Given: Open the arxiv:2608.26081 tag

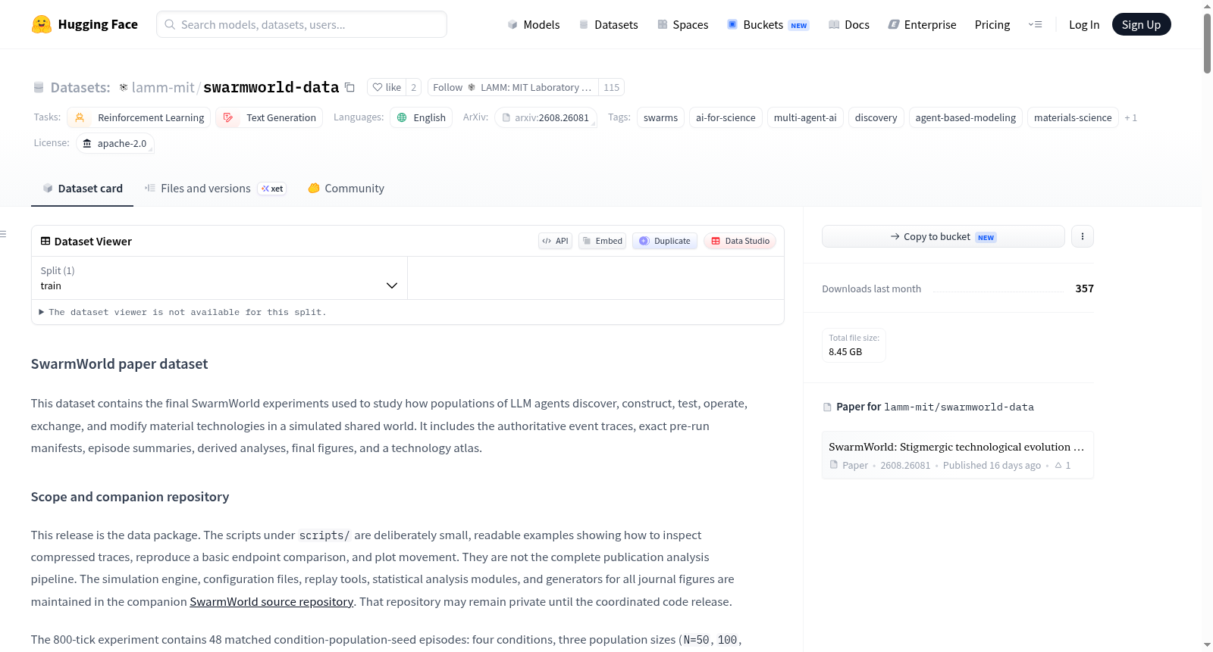Looking at the screenshot, I should [546, 117].
